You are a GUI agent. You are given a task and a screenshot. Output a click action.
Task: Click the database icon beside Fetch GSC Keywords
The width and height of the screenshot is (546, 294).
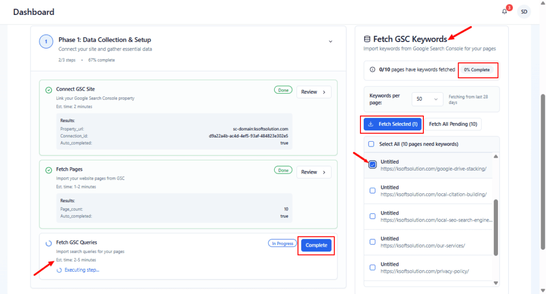pos(367,39)
